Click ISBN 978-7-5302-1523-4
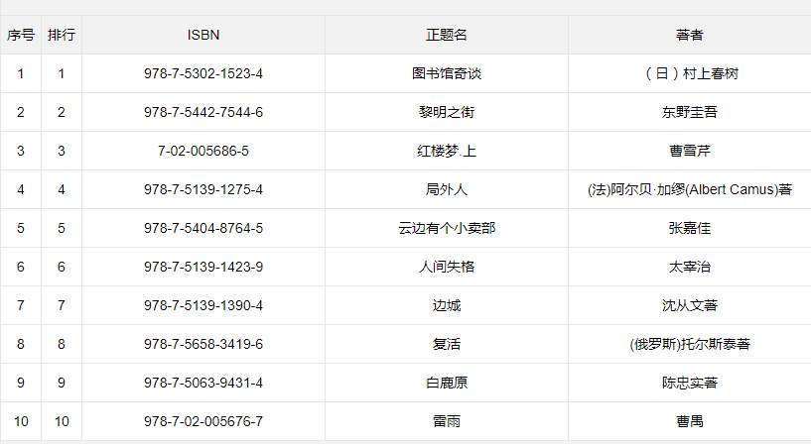This screenshot has width=811, height=444. click(203, 73)
